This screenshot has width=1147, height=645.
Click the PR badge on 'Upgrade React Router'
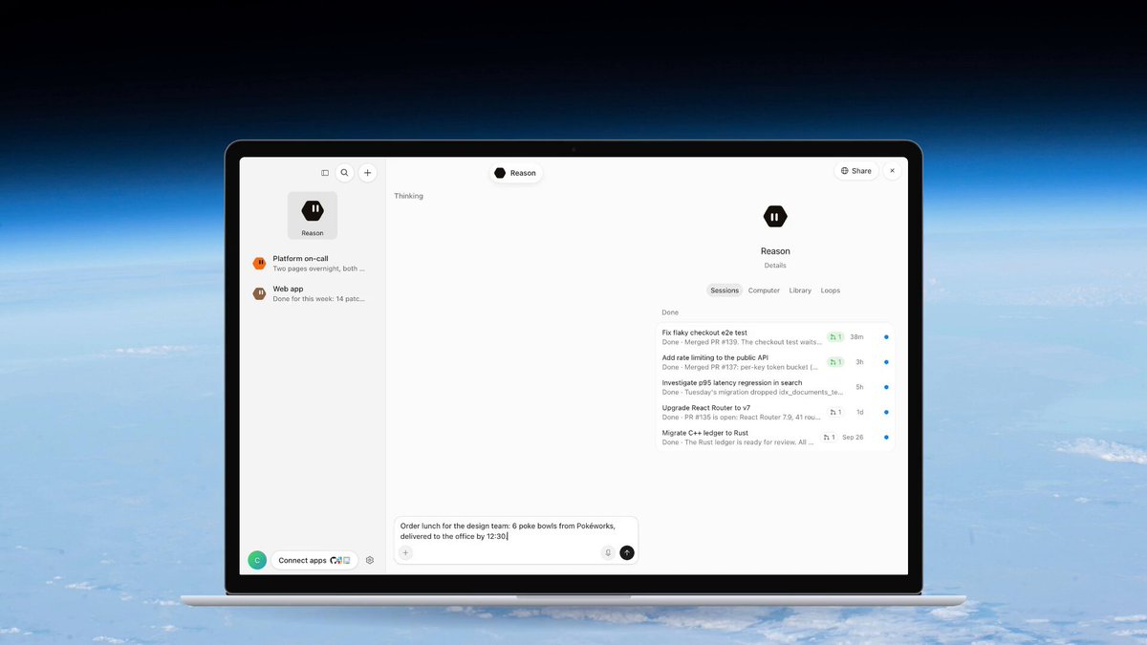click(x=835, y=412)
